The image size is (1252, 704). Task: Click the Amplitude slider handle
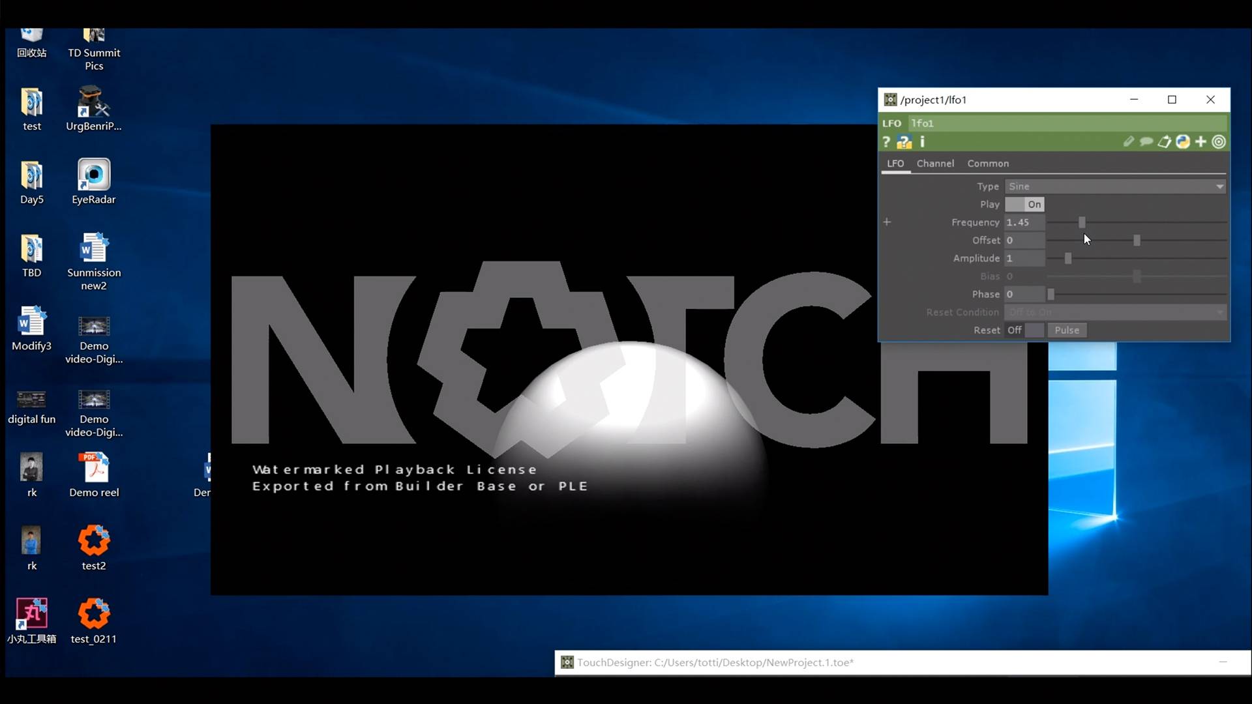[x=1068, y=259]
